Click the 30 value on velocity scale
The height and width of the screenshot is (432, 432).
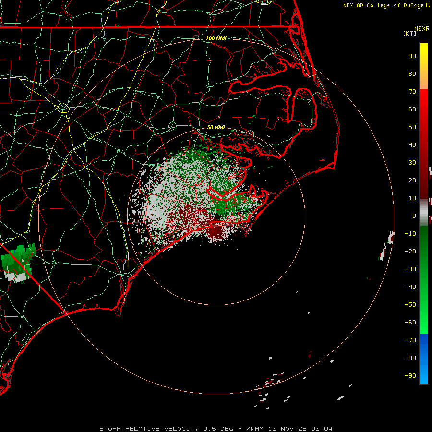click(x=412, y=163)
